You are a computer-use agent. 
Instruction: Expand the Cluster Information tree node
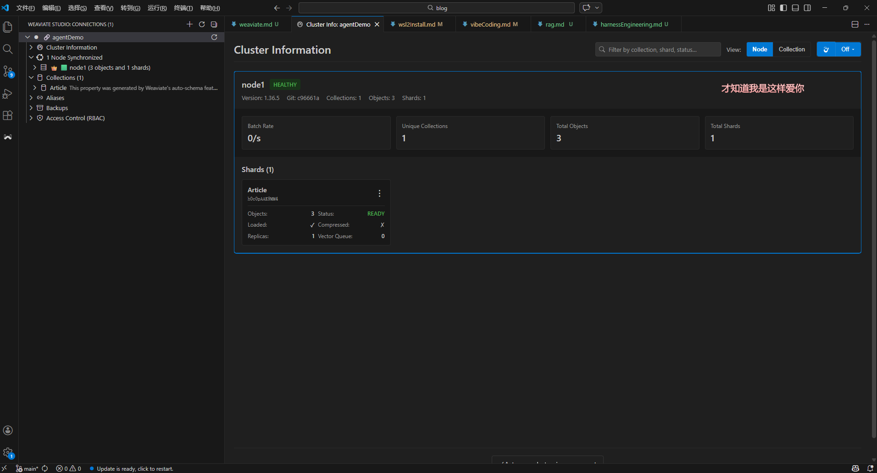click(x=31, y=47)
